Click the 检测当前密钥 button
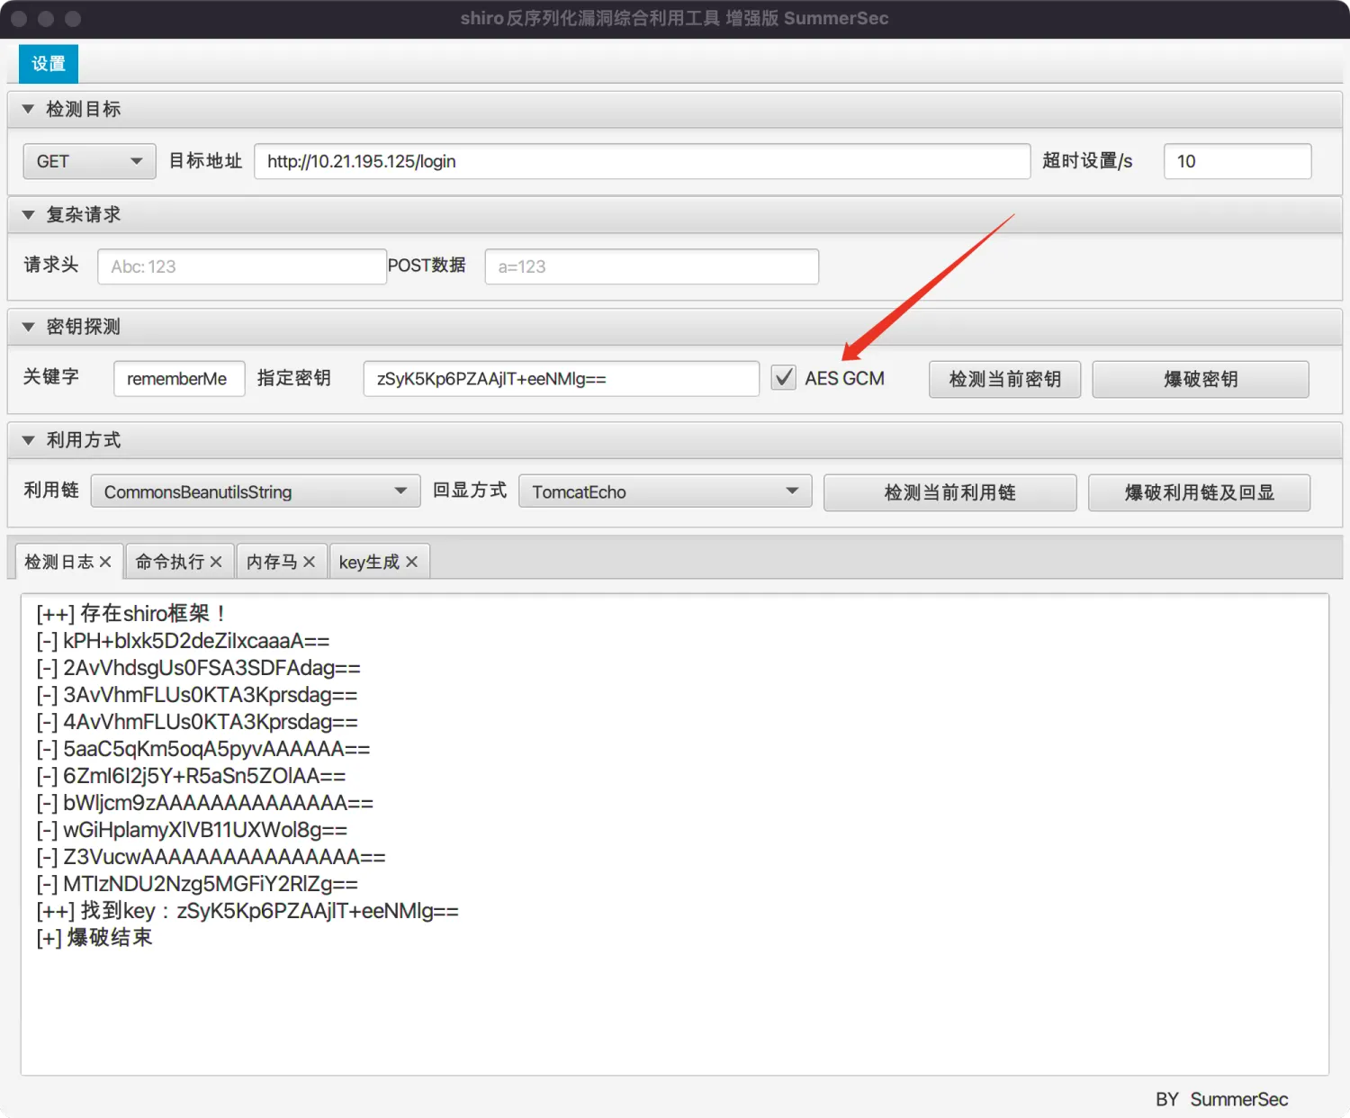Viewport: 1350px width, 1118px height. pos(1004,379)
